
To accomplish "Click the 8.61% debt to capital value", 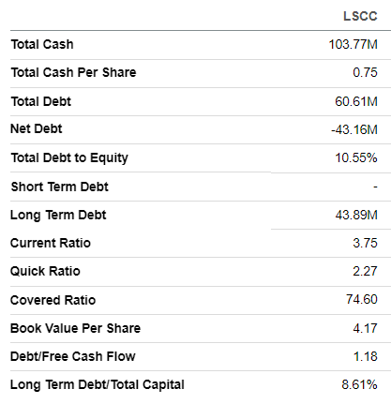I will (359, 384).
